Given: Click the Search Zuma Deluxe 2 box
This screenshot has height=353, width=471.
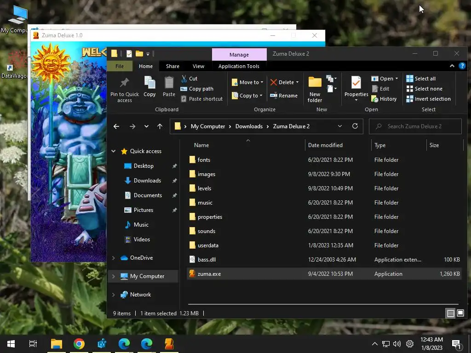Looking at the screenshot, I should pos(415,126).
